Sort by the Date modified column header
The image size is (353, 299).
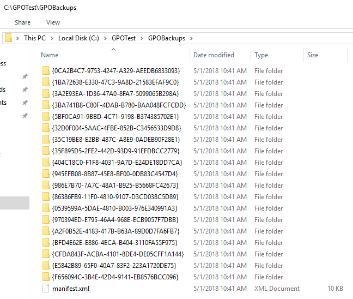(x=214, y=55)
